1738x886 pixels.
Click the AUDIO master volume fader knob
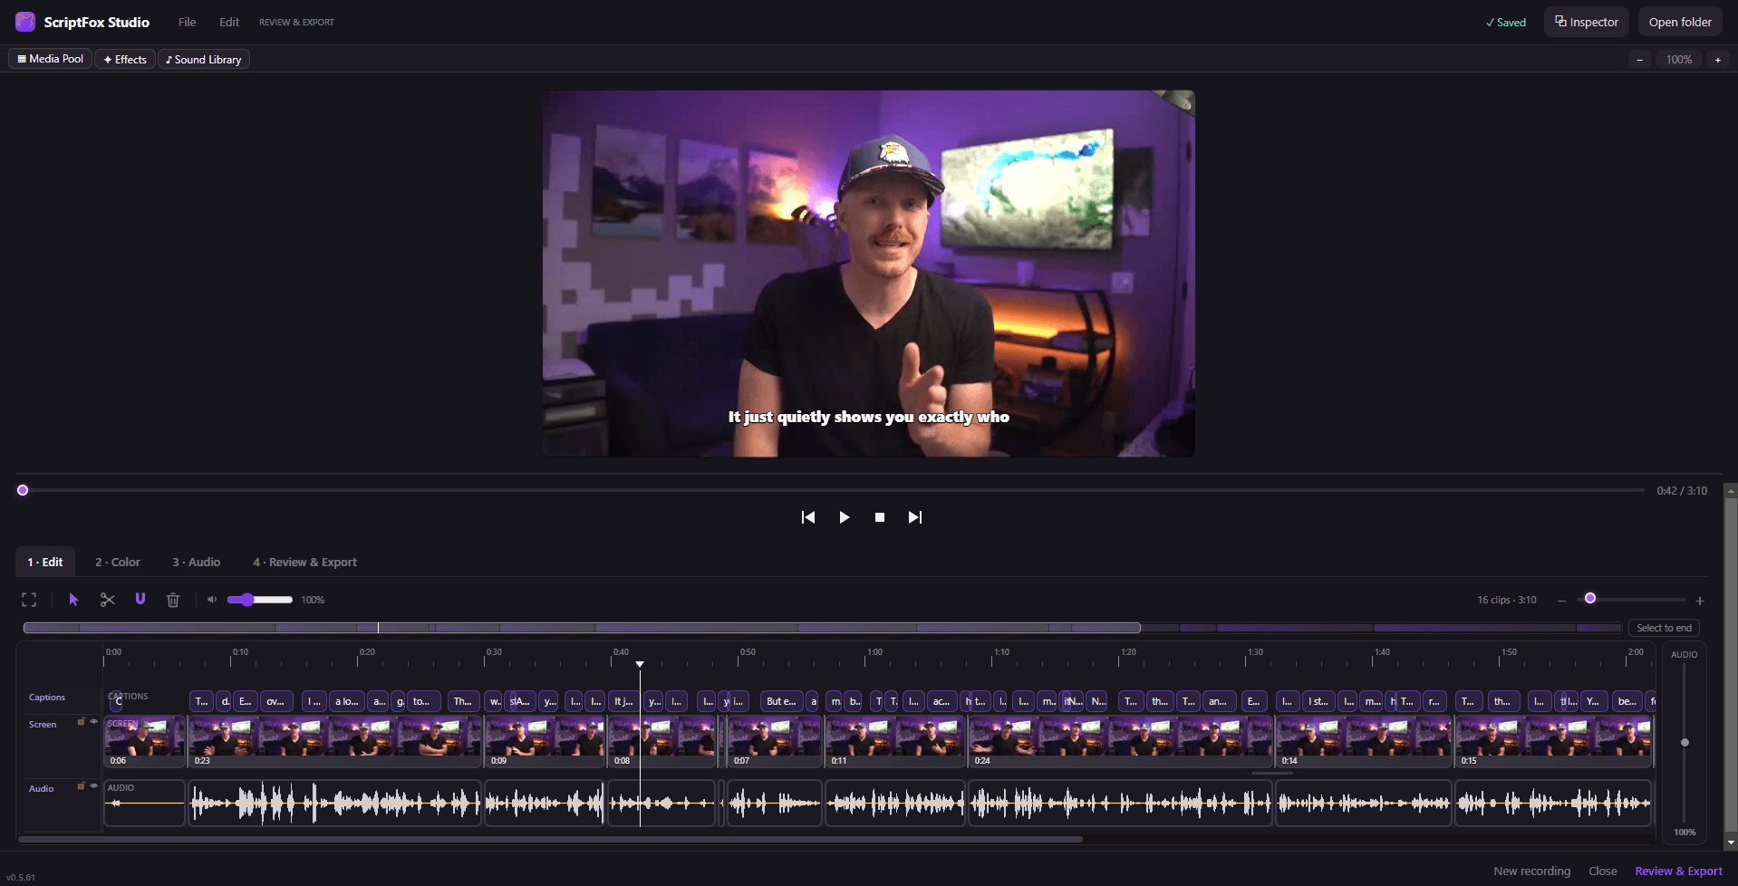click(x=1685, y=743)
